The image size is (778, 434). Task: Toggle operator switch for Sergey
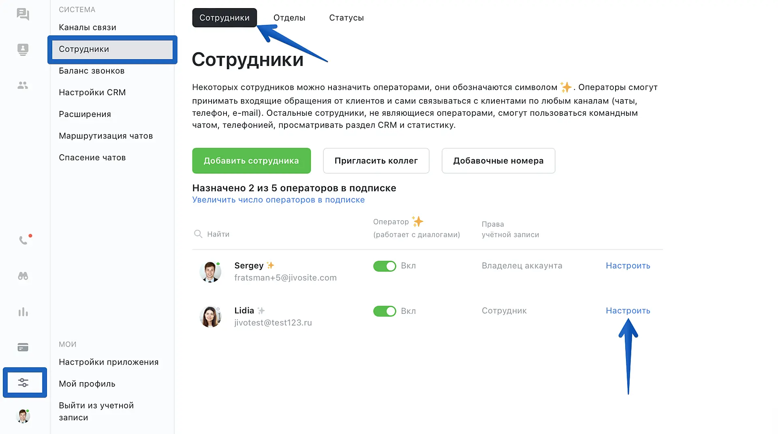click(x=384, y=266)
